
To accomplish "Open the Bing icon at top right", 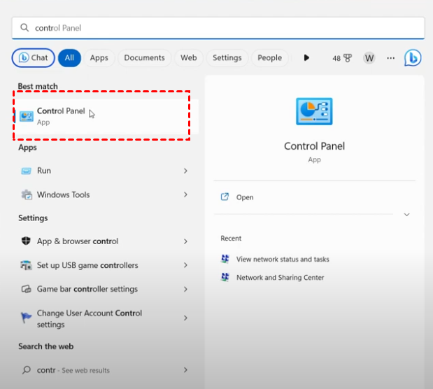I will point(413,58).
